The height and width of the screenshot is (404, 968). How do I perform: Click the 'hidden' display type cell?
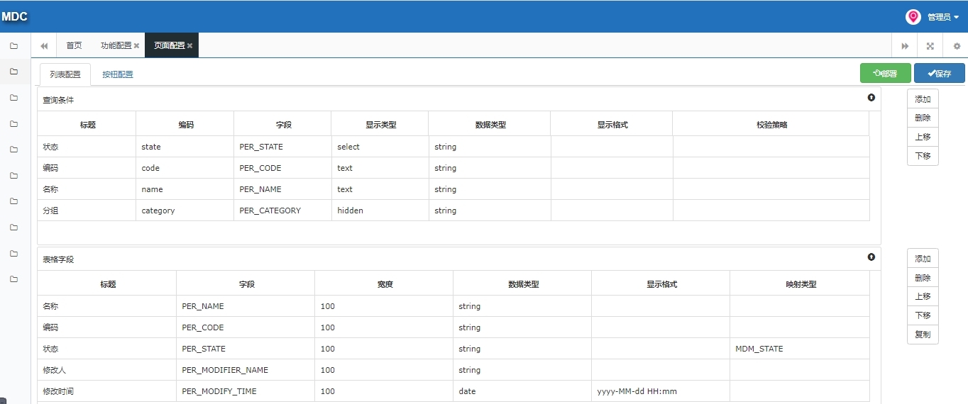[380, 211]
